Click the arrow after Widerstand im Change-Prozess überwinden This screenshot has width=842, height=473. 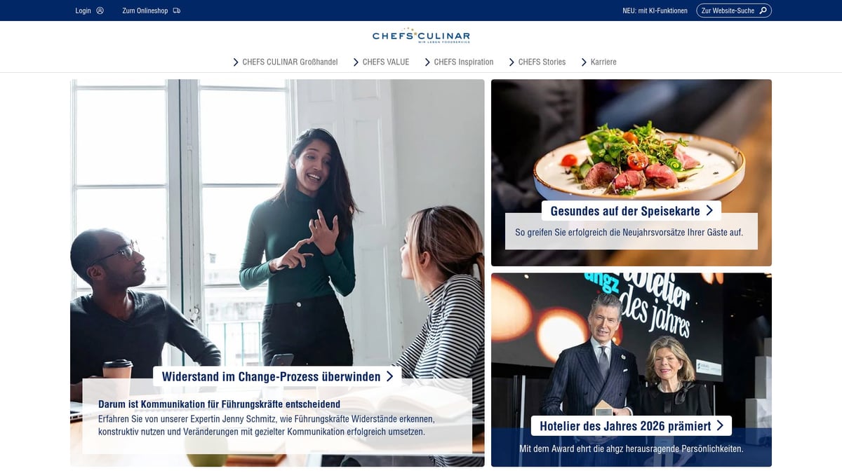(x=389, y=376)
